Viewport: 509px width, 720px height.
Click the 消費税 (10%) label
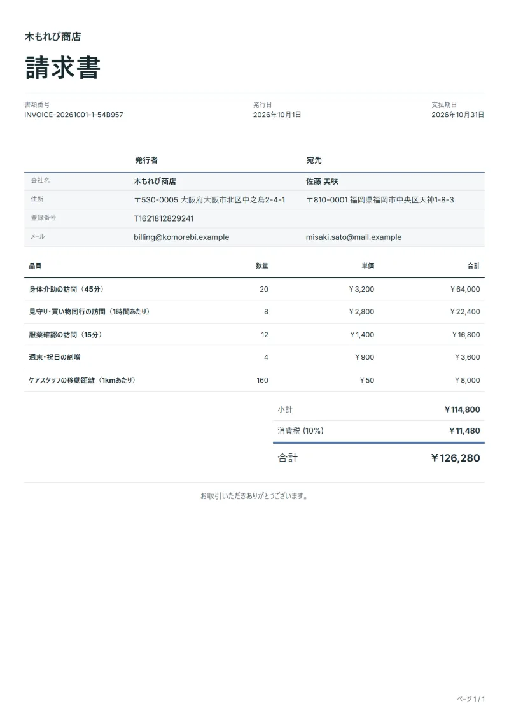tap(300, 431)
